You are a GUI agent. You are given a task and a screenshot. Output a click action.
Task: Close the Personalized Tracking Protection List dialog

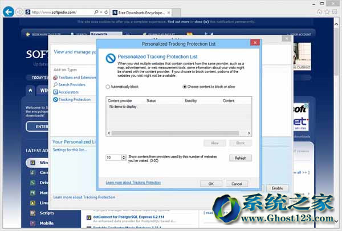255,43
